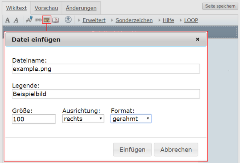Open the Format dropdown showing gerahmt
Image resolution: width=240 pixels, height=163 pixels.
(131, 119)
